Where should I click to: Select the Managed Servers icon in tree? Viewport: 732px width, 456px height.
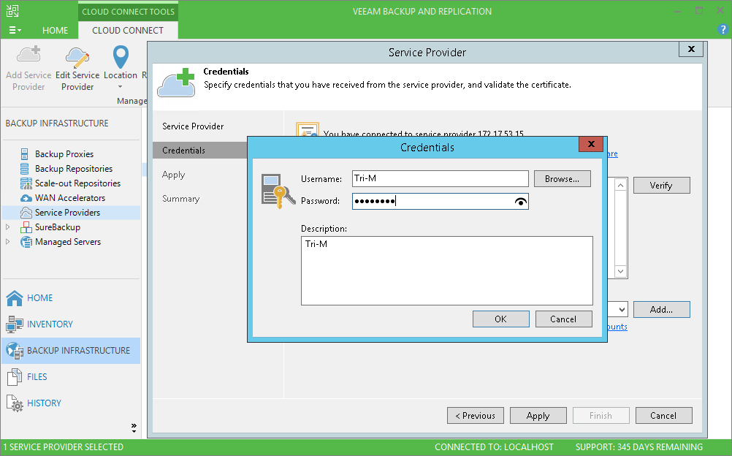tap(26, 242)
